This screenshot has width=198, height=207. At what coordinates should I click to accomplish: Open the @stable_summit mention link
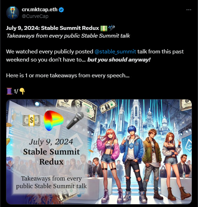[x=115, y=52]
